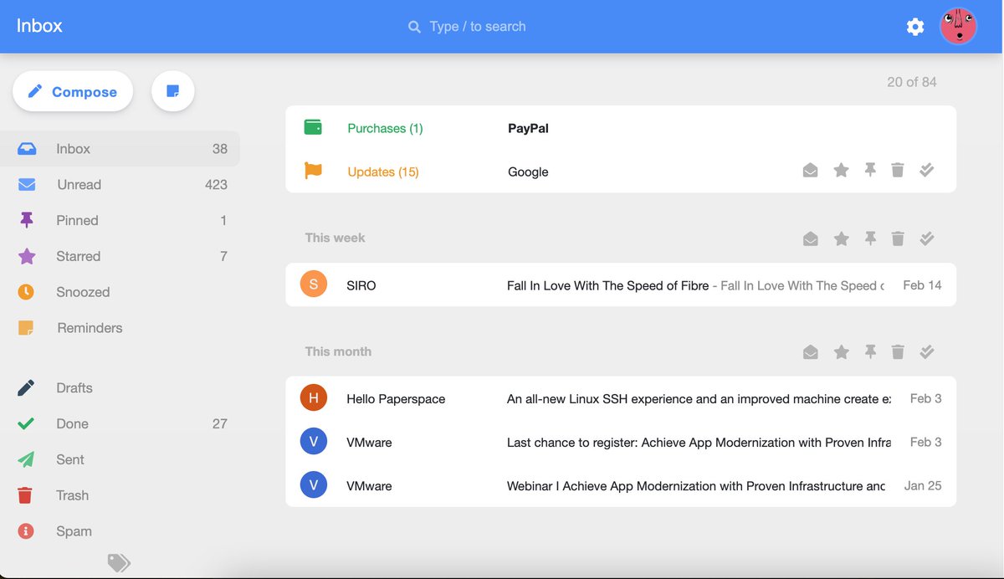Pin the This week section
1004x579 pixels.
tap(870, 238)
